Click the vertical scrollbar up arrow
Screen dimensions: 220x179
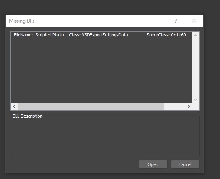point(195,36)
